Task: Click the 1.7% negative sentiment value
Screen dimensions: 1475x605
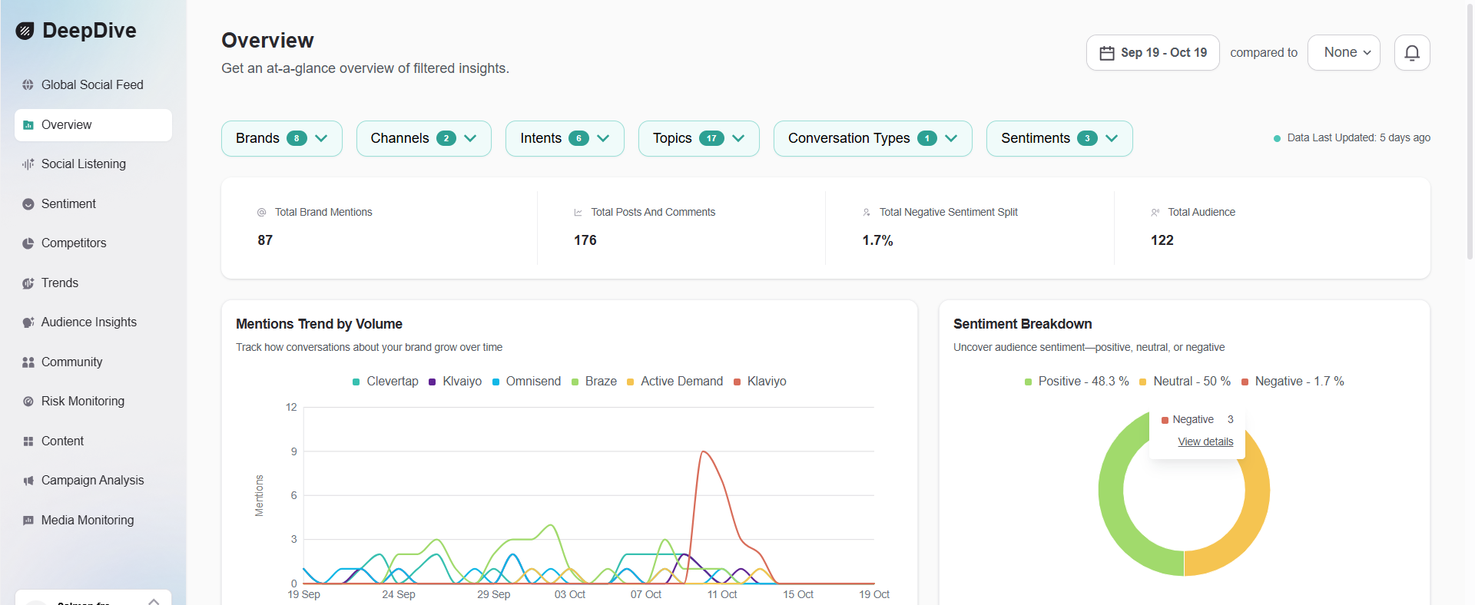Action: point(877,240)
